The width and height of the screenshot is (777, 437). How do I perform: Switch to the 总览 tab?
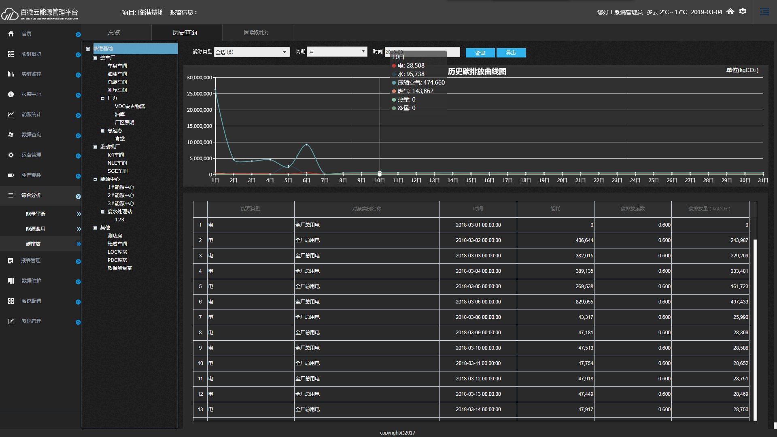coord(114,33)
